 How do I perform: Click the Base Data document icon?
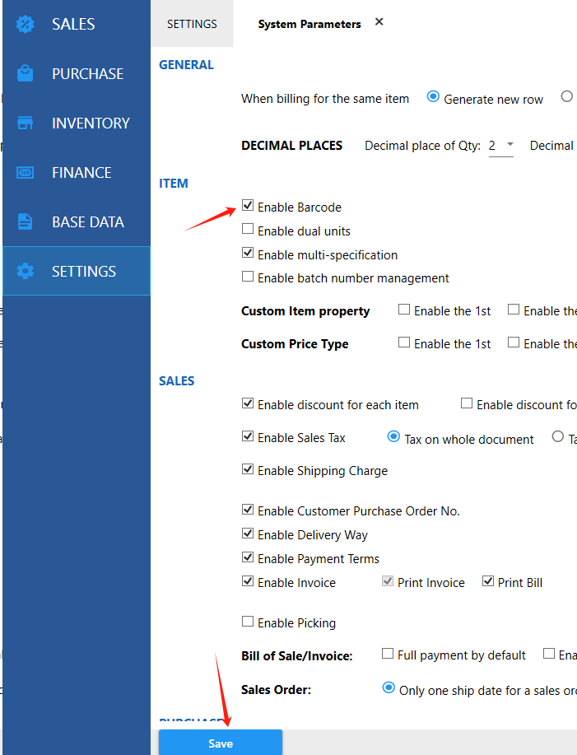(26, 221)
